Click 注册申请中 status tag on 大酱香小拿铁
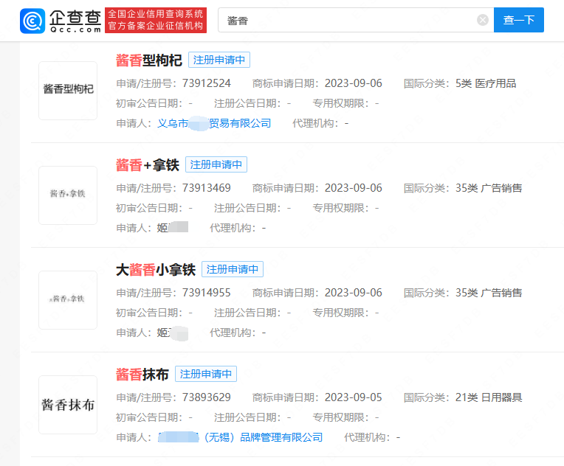Screen dimensions: 564x466 click(x=232, y=270)
